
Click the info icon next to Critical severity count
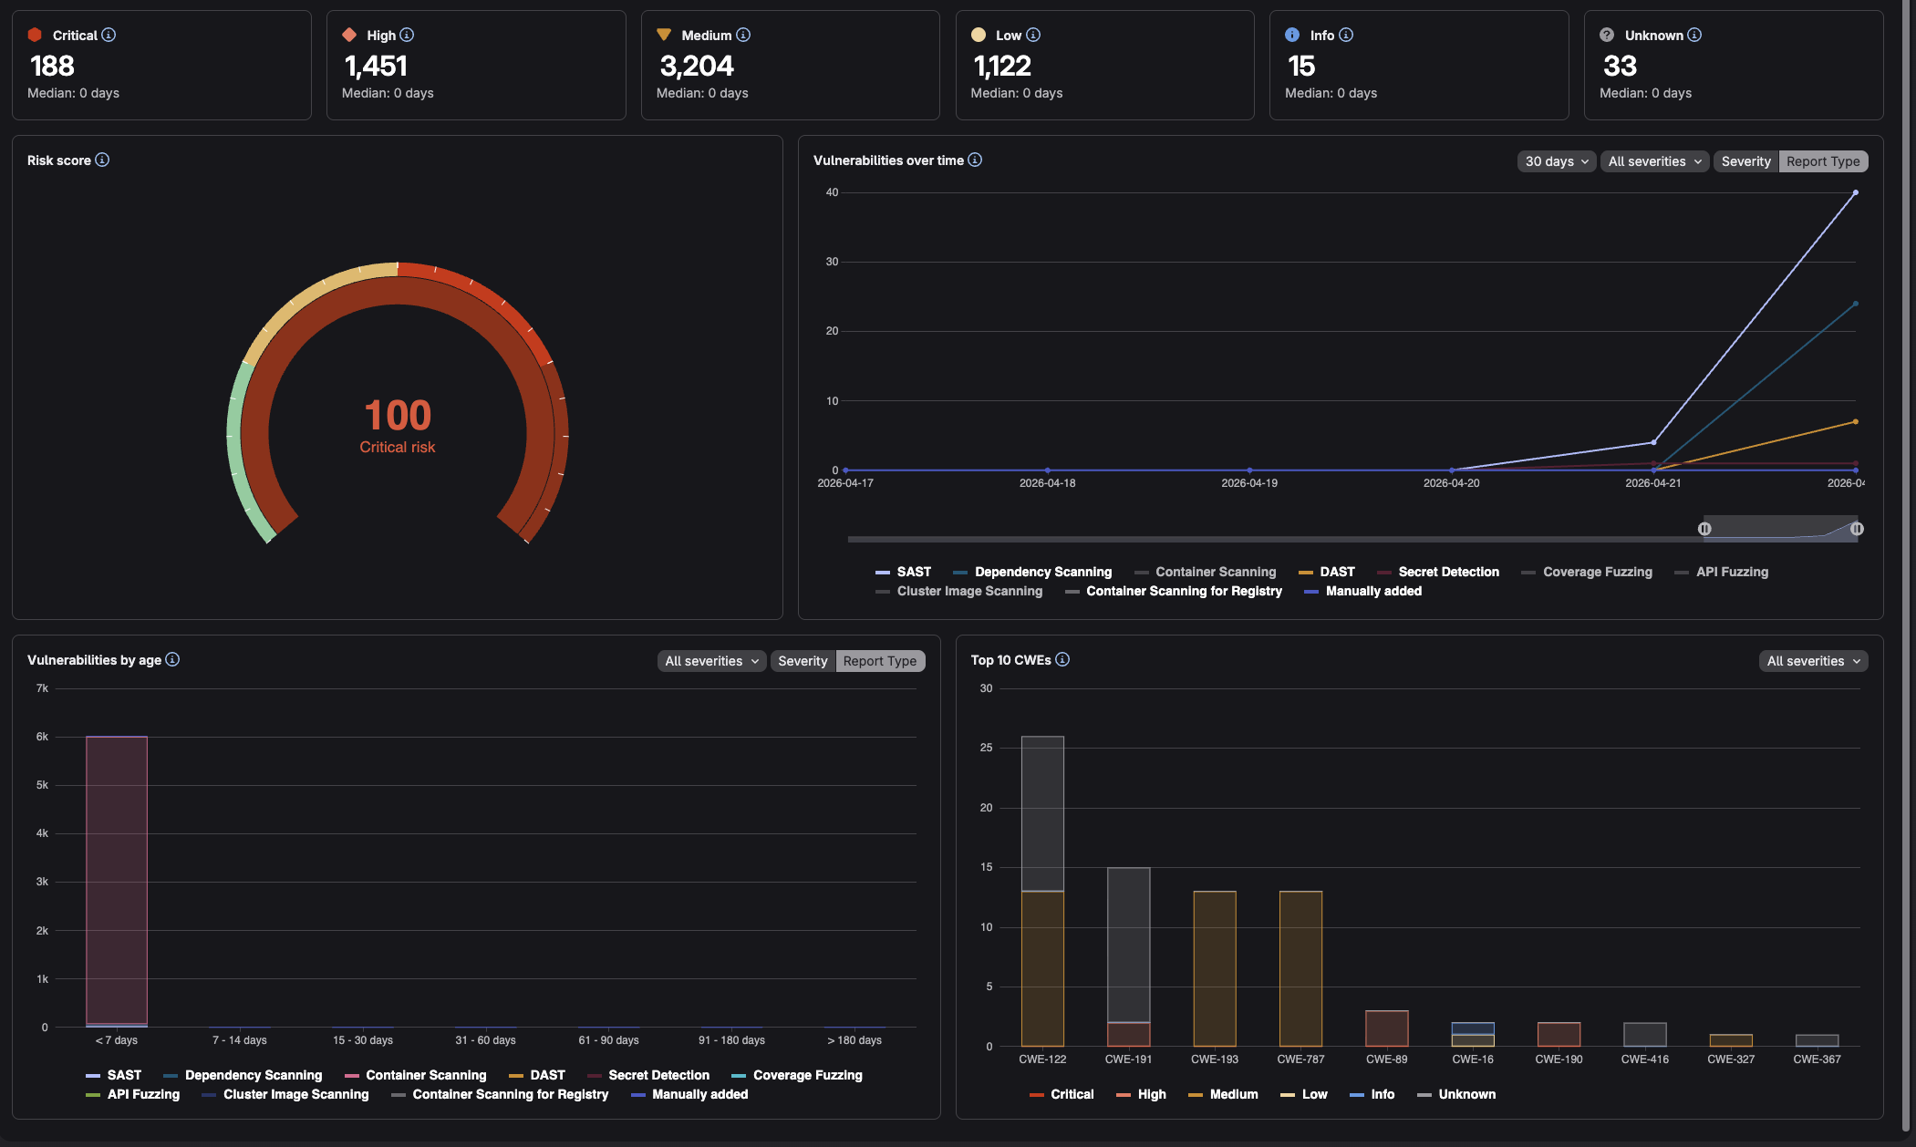click(110, 35)
